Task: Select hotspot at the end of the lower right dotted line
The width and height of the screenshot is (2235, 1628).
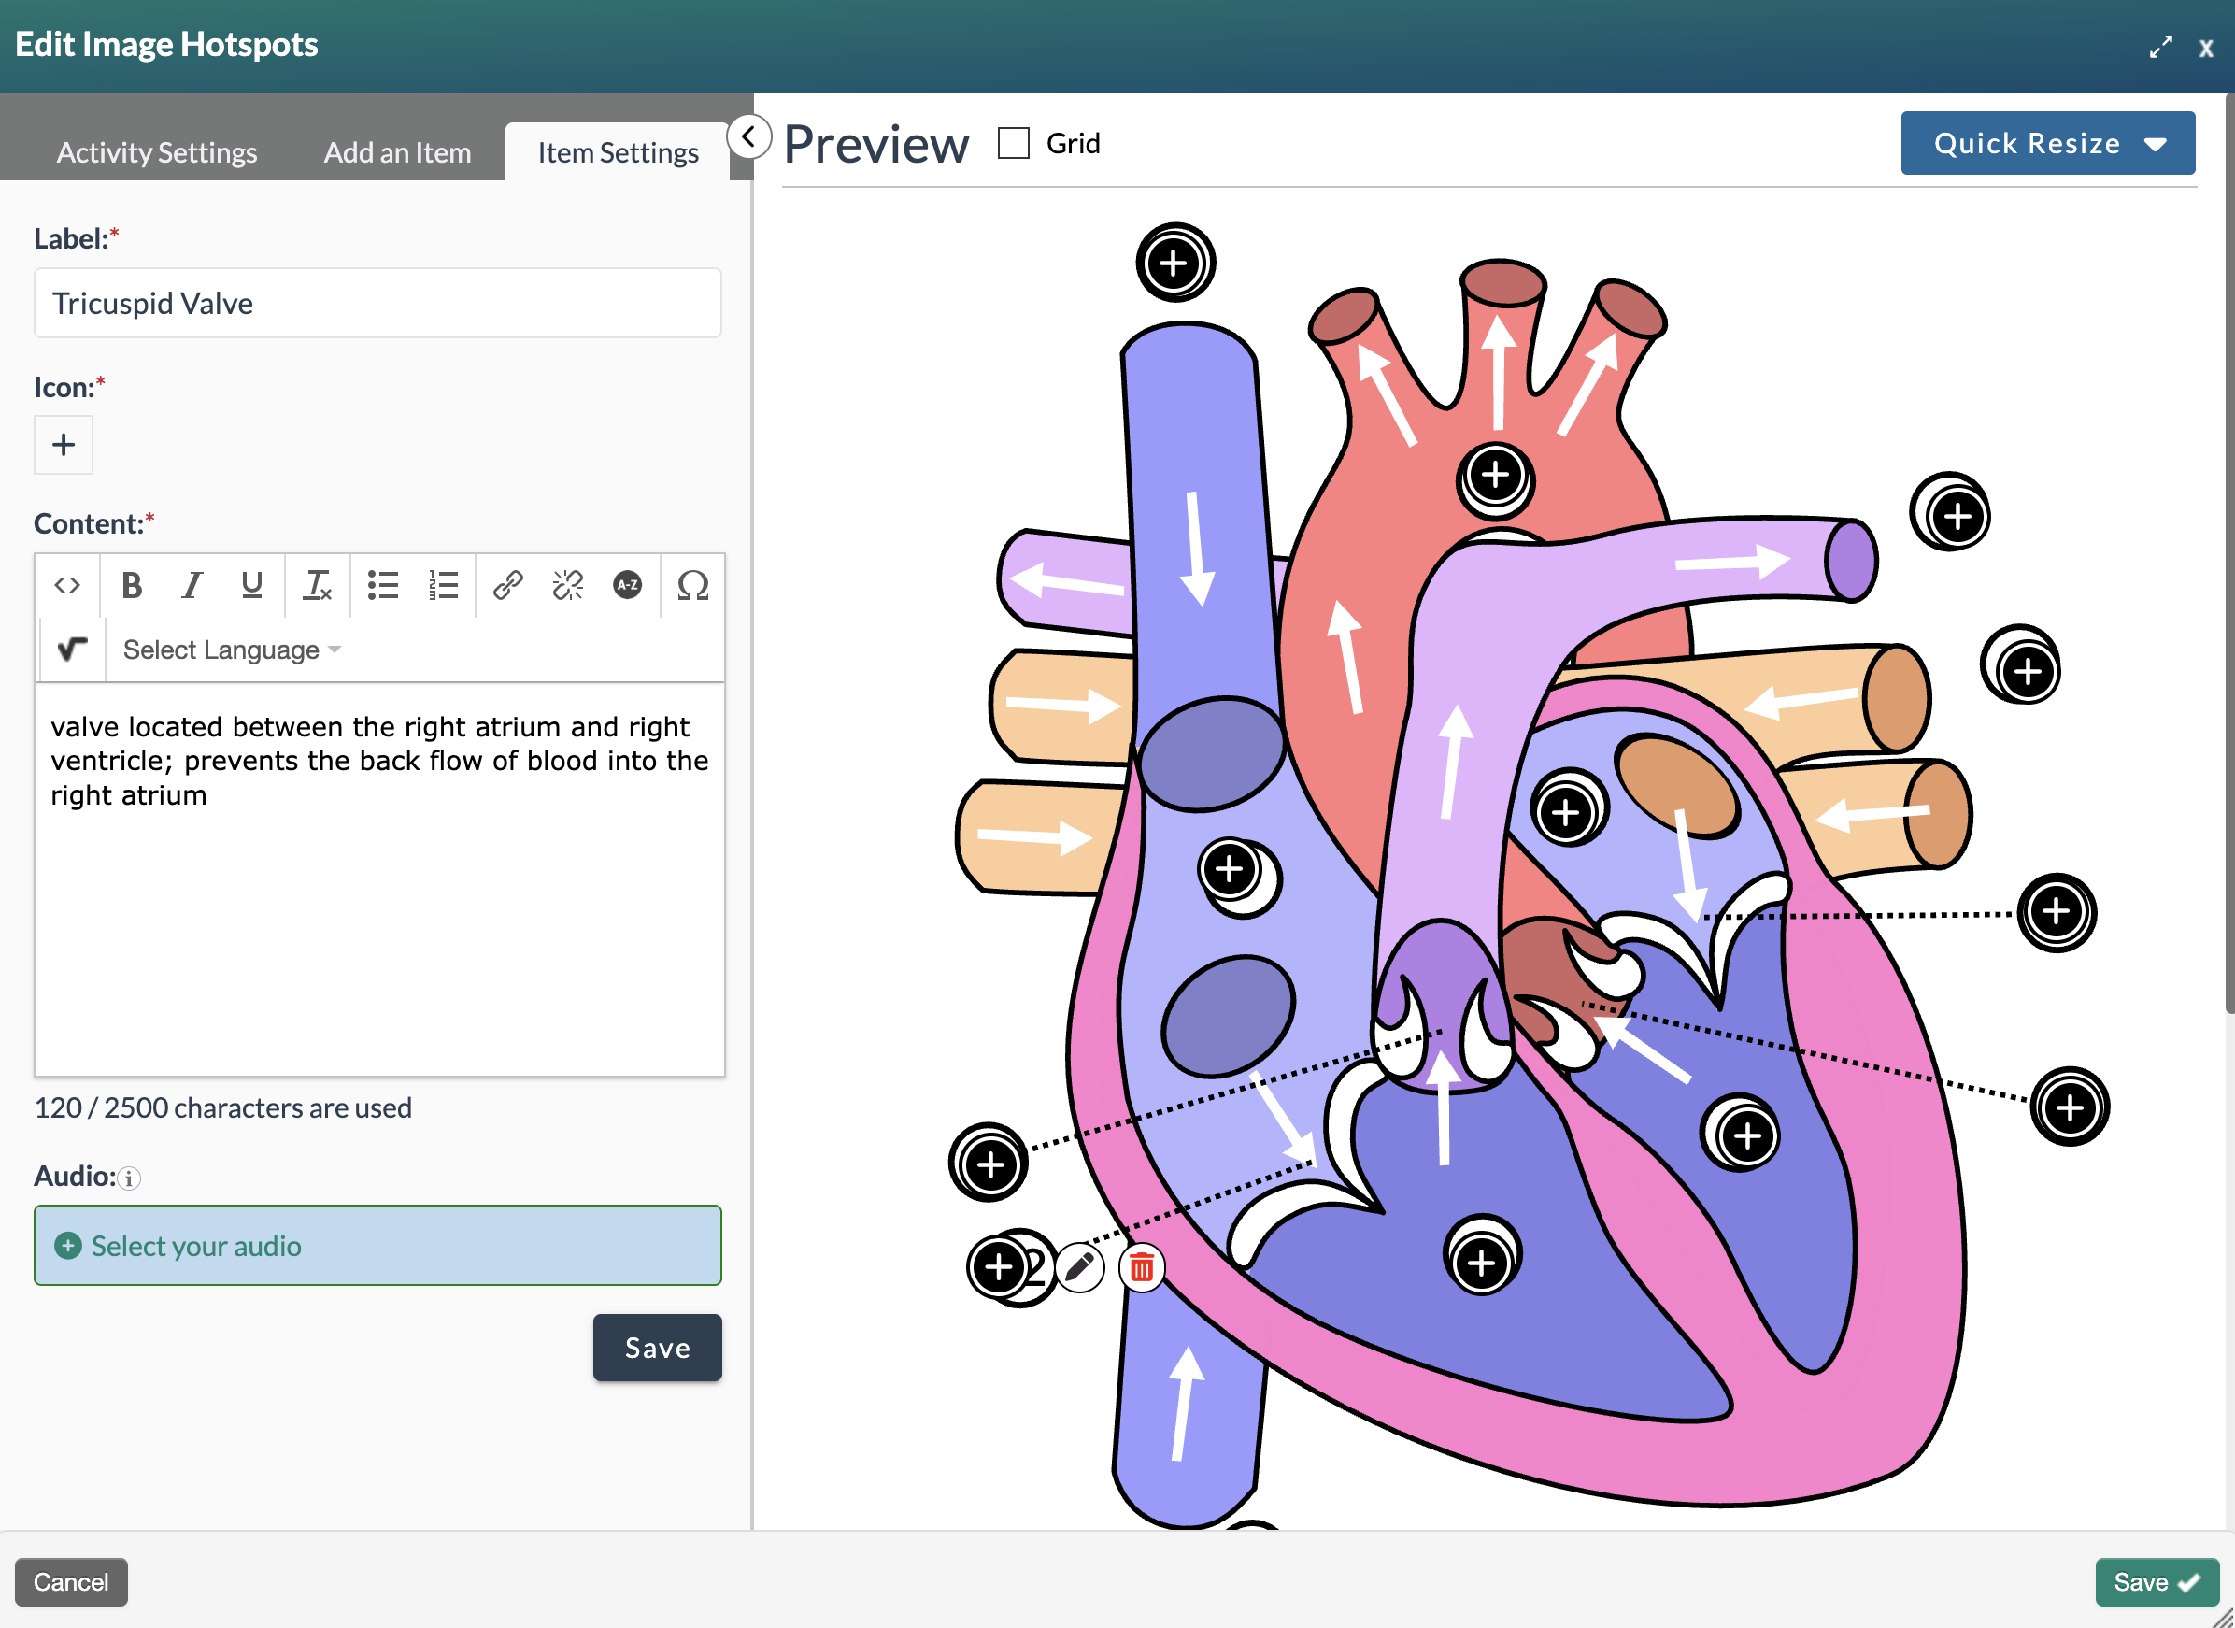Action: point(2070,1107)
